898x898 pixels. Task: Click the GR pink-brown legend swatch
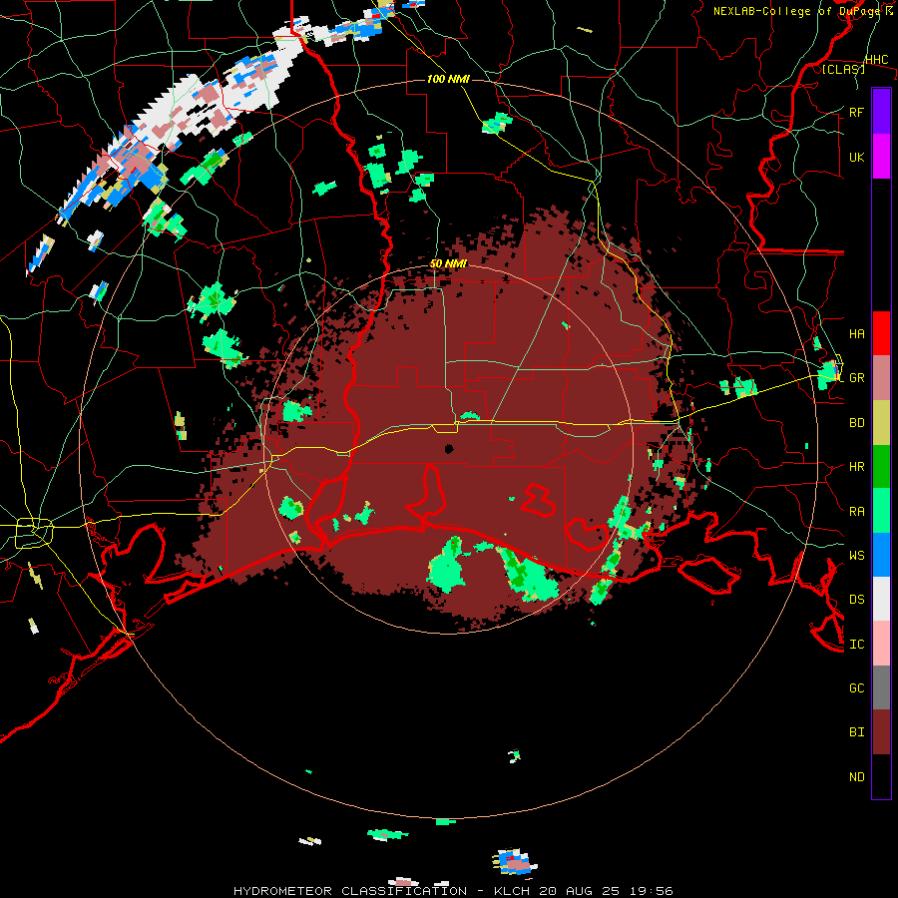(881, 377)
